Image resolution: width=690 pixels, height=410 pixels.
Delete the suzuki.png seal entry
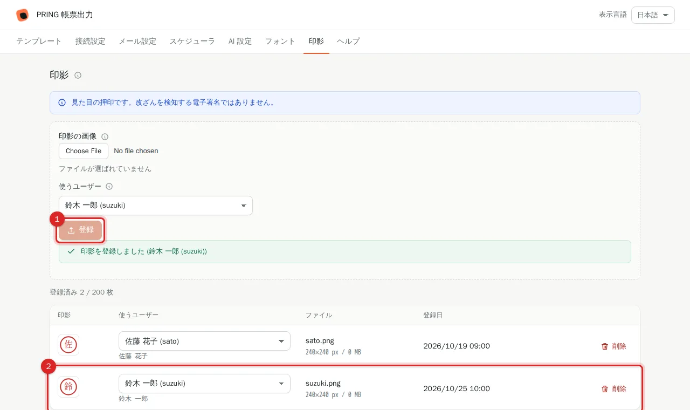(x=613, y=389)
